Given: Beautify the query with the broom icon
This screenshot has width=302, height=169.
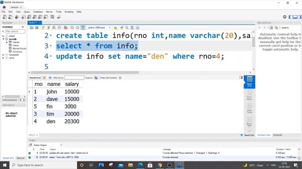Looking at the screenshot, I should [x=122, y=28].
